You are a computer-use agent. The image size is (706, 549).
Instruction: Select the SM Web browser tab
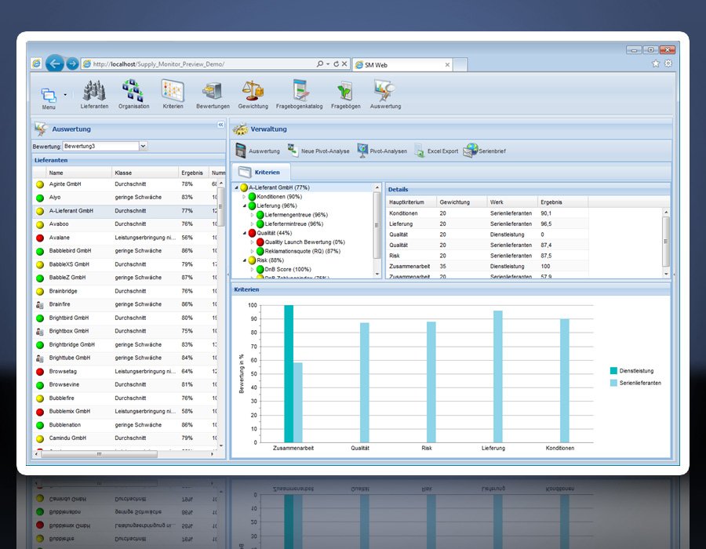point(402,65)
